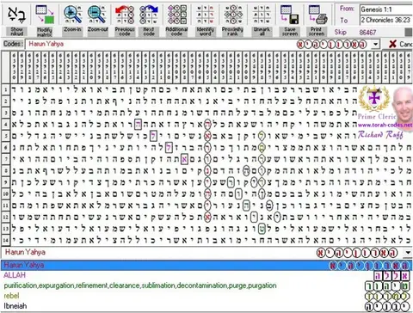Open the Additional code tool
This screenshot has width=413, height=313.
click(176, 15)
